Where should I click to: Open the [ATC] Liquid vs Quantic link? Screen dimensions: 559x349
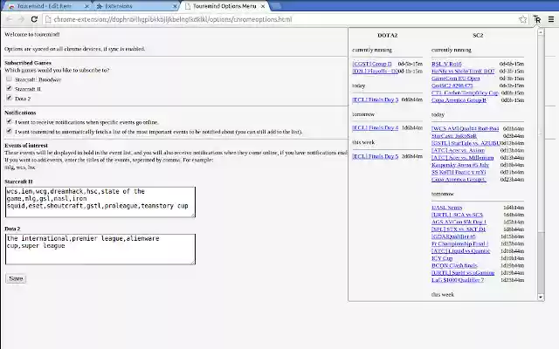click(x=460, y=250)
